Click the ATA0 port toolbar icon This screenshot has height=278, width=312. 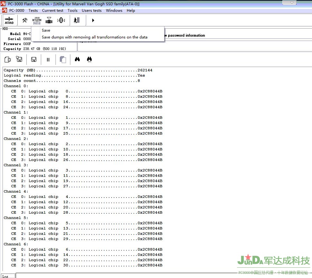pyautogui.click(x=9, y=21)
